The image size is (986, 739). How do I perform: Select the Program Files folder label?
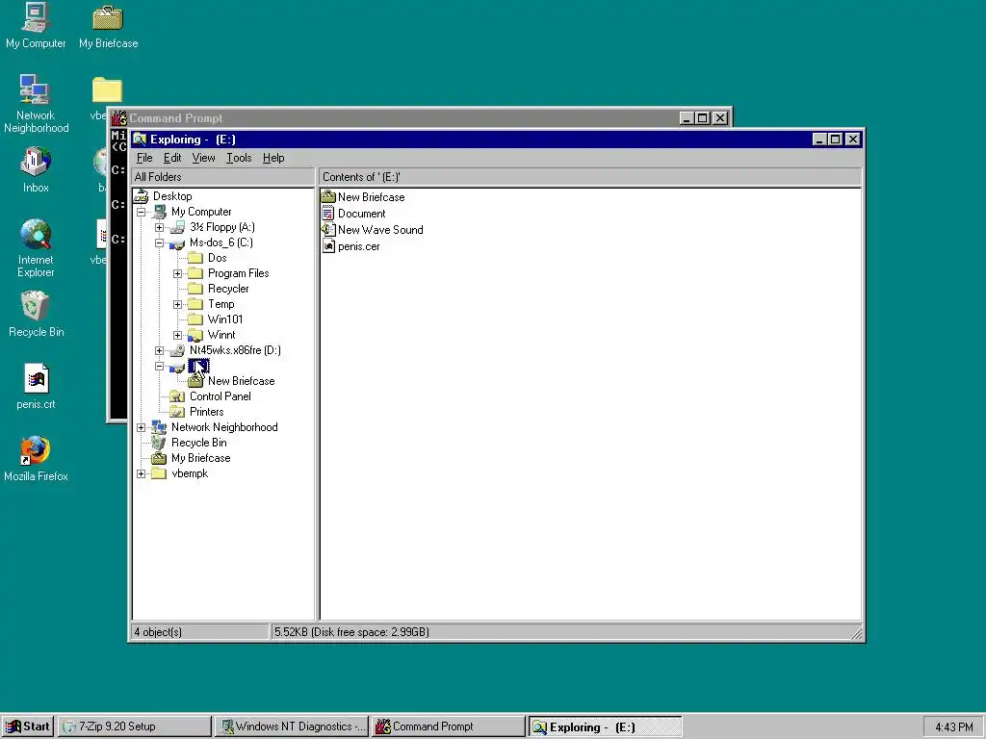pyautogui.click(x=239, y=273)
